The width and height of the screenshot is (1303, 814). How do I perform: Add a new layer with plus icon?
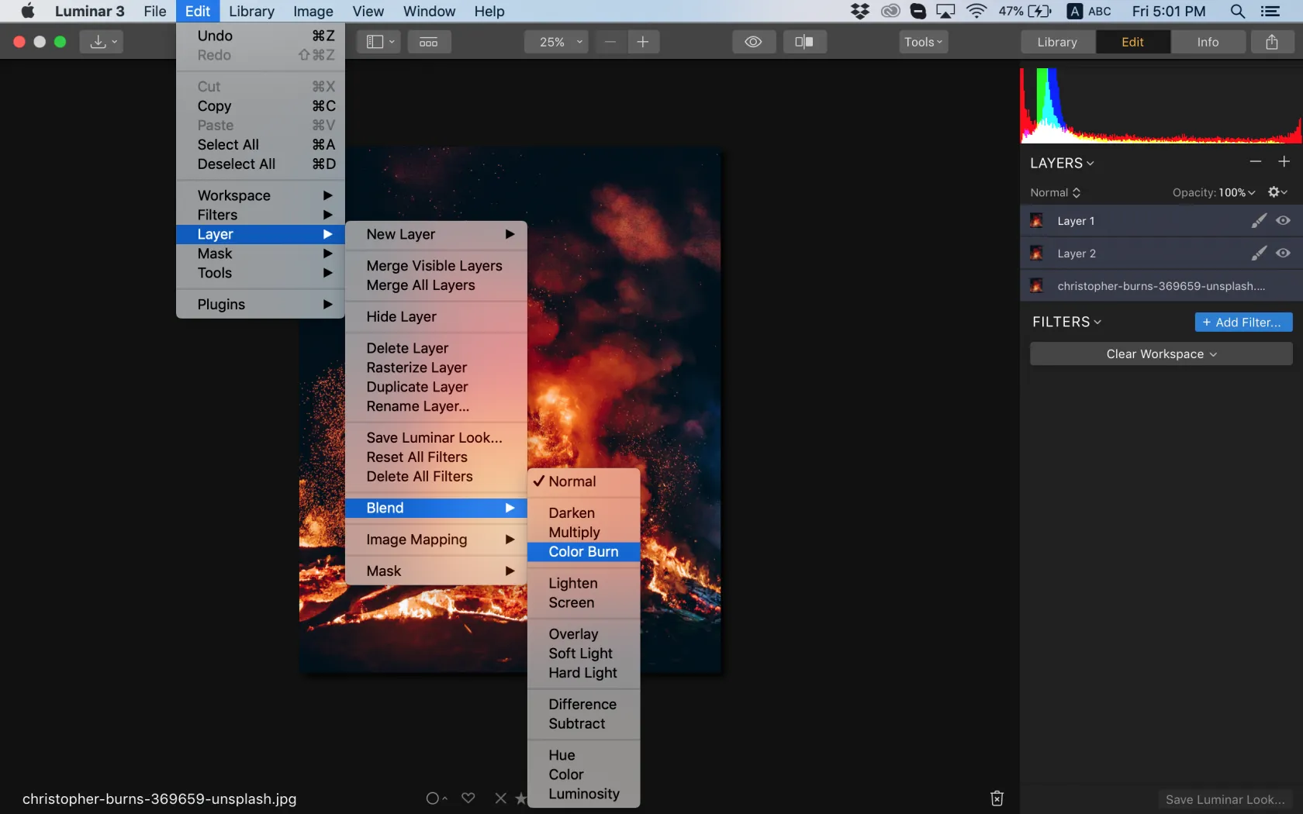[1284, 162]
